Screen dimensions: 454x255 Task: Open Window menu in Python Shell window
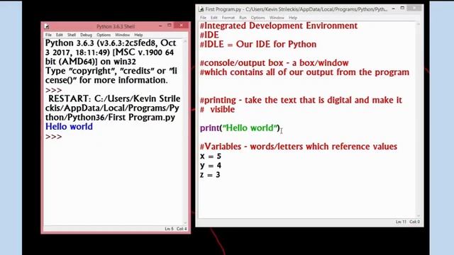tap(123, 35)
